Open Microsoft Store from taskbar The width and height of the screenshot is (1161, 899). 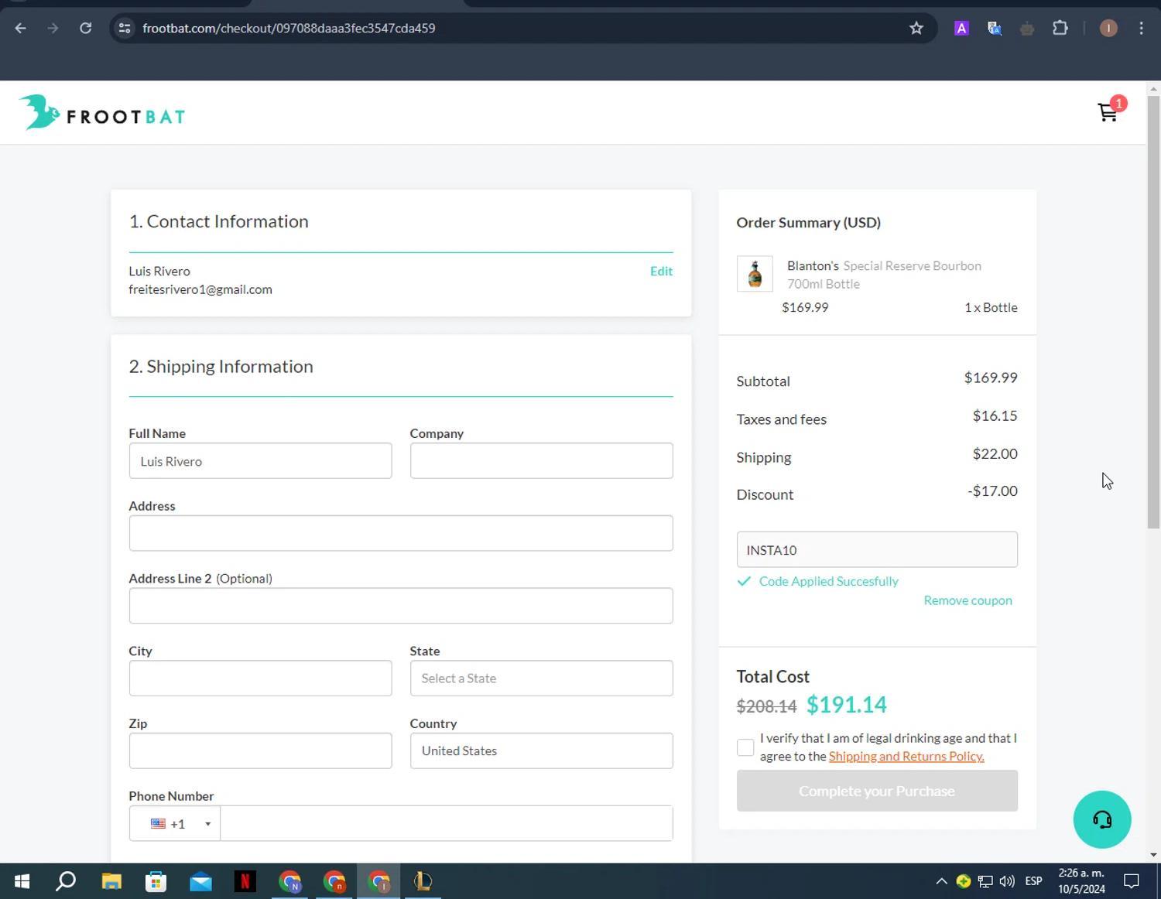click(x=156, y=881)
